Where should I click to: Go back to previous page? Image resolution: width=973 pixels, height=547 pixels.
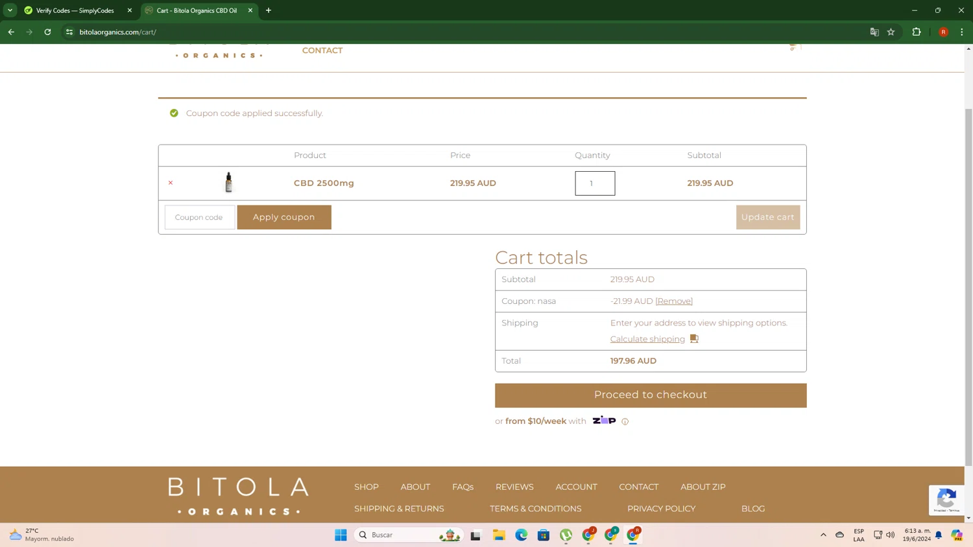(11, 32)
